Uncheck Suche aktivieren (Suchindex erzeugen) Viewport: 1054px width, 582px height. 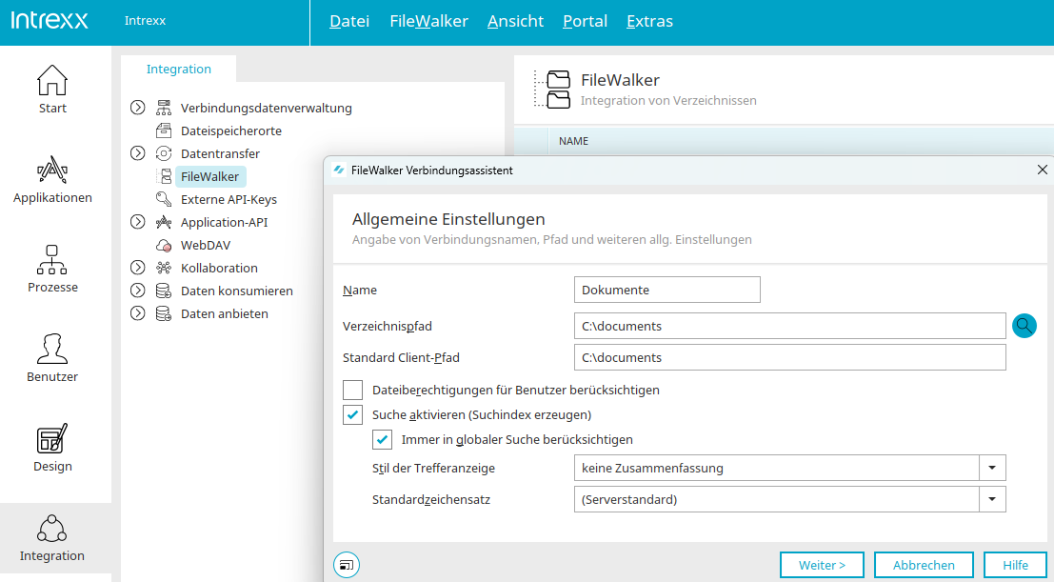(x=353, y=414)
